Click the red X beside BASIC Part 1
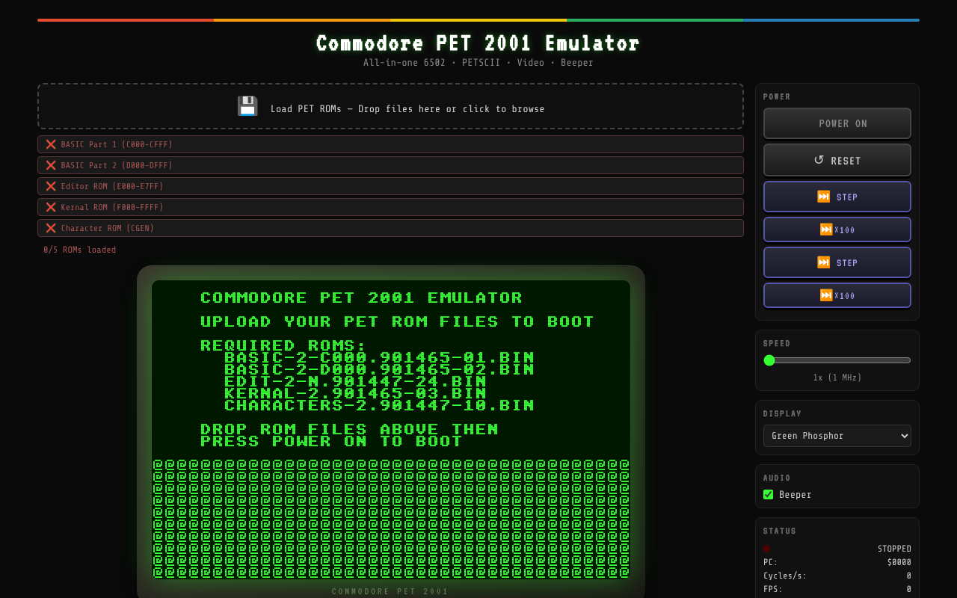This screenshot has height=598, width=957. pyautogui.click(x=51, y=144)
